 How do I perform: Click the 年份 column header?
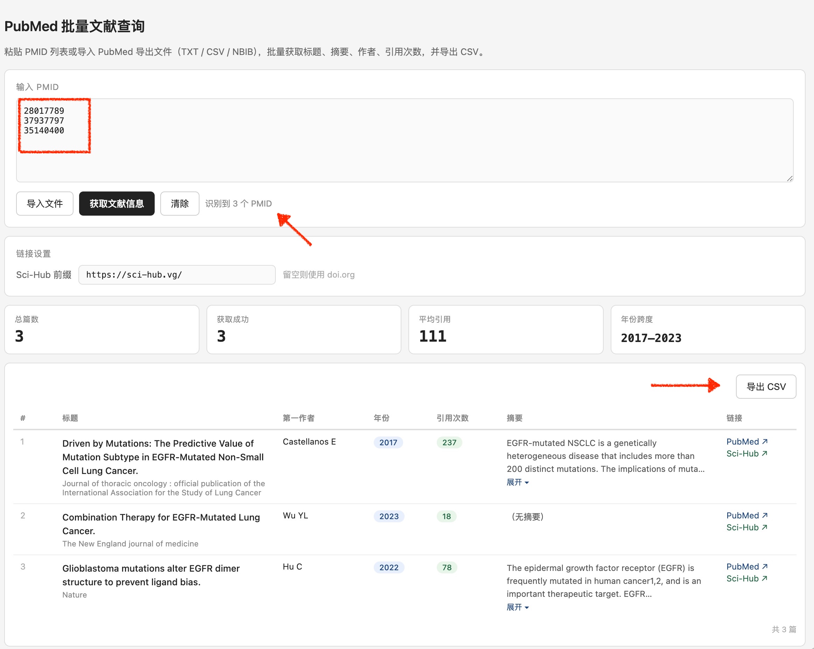[381, 418]
